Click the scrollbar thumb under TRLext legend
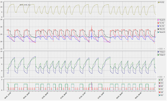 [161, 49]
